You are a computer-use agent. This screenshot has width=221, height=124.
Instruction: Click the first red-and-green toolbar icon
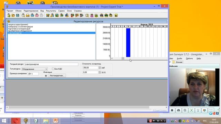click(73, 15)
